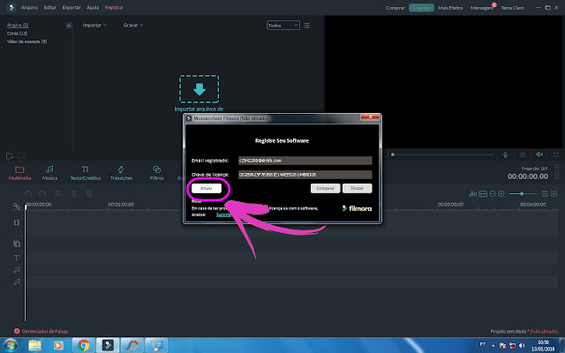Viewport: 565px width, 353px height.
Task: Open the Transições tab
Action: (121, 173)
